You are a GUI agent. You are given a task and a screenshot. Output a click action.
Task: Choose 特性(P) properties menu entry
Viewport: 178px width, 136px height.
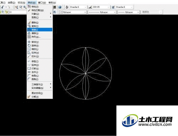click(x=40, y=7)
